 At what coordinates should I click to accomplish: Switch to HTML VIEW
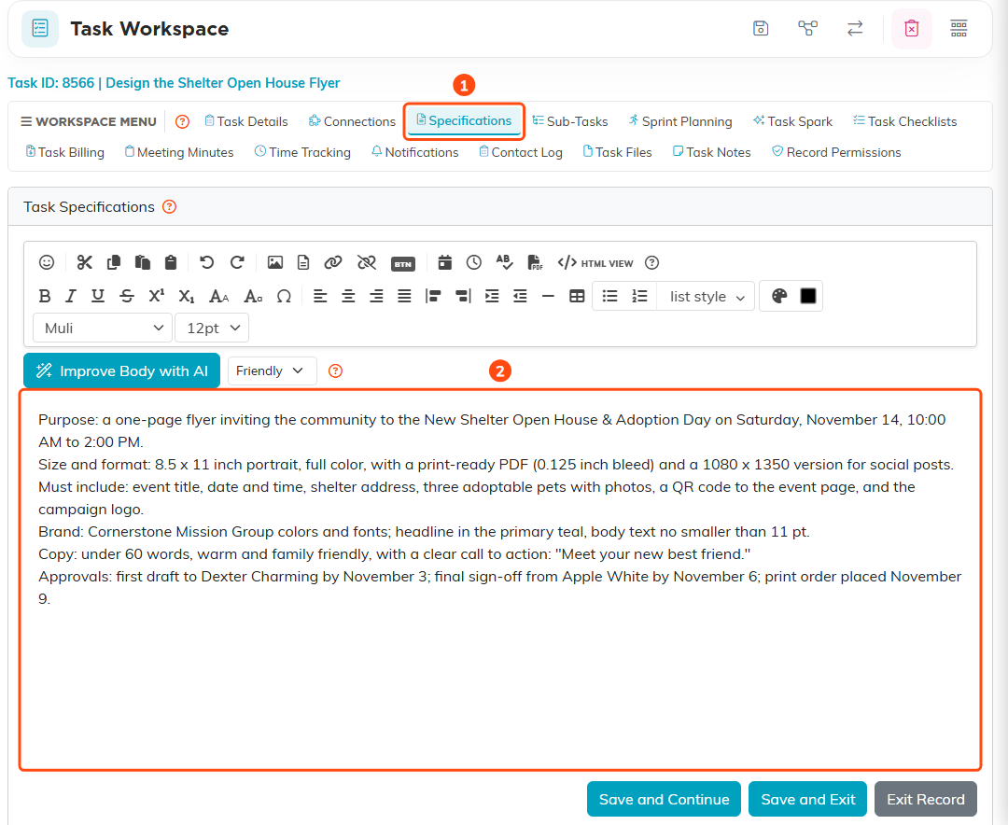pyautogui.click(x=595, y=263)
